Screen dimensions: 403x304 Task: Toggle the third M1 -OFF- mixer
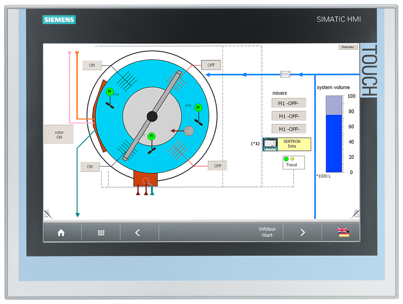click(x=288, y=129)
